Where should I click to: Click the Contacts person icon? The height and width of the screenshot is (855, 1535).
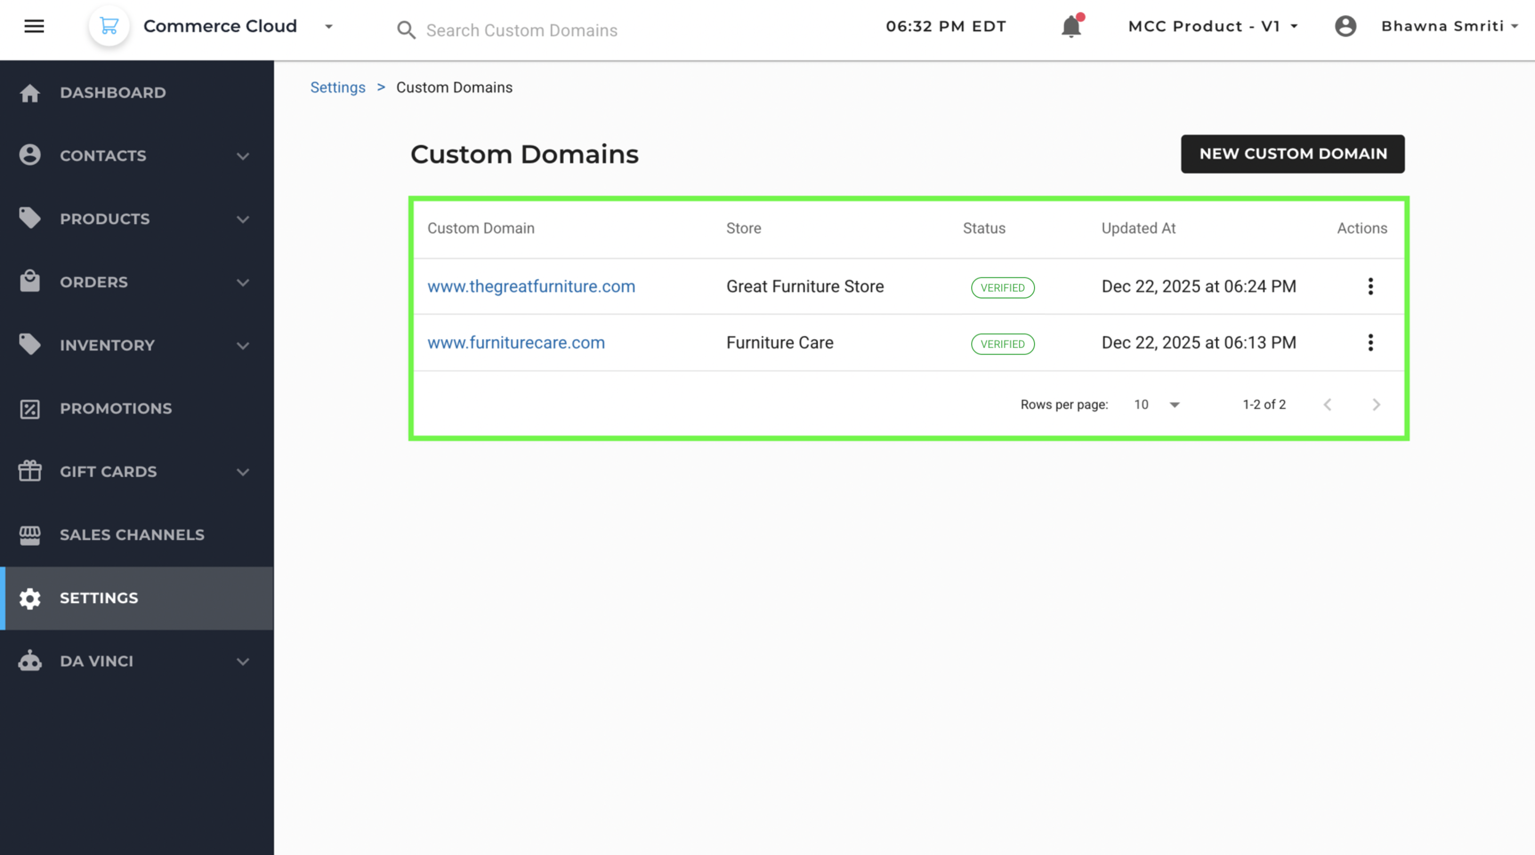coord(30,155)
